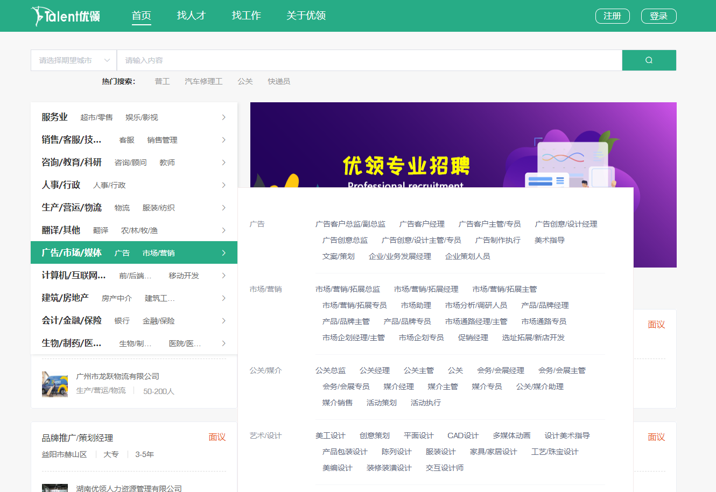Click 移动开发 subcategory
This screenshot has width=716, height=492.
point(184,276)
